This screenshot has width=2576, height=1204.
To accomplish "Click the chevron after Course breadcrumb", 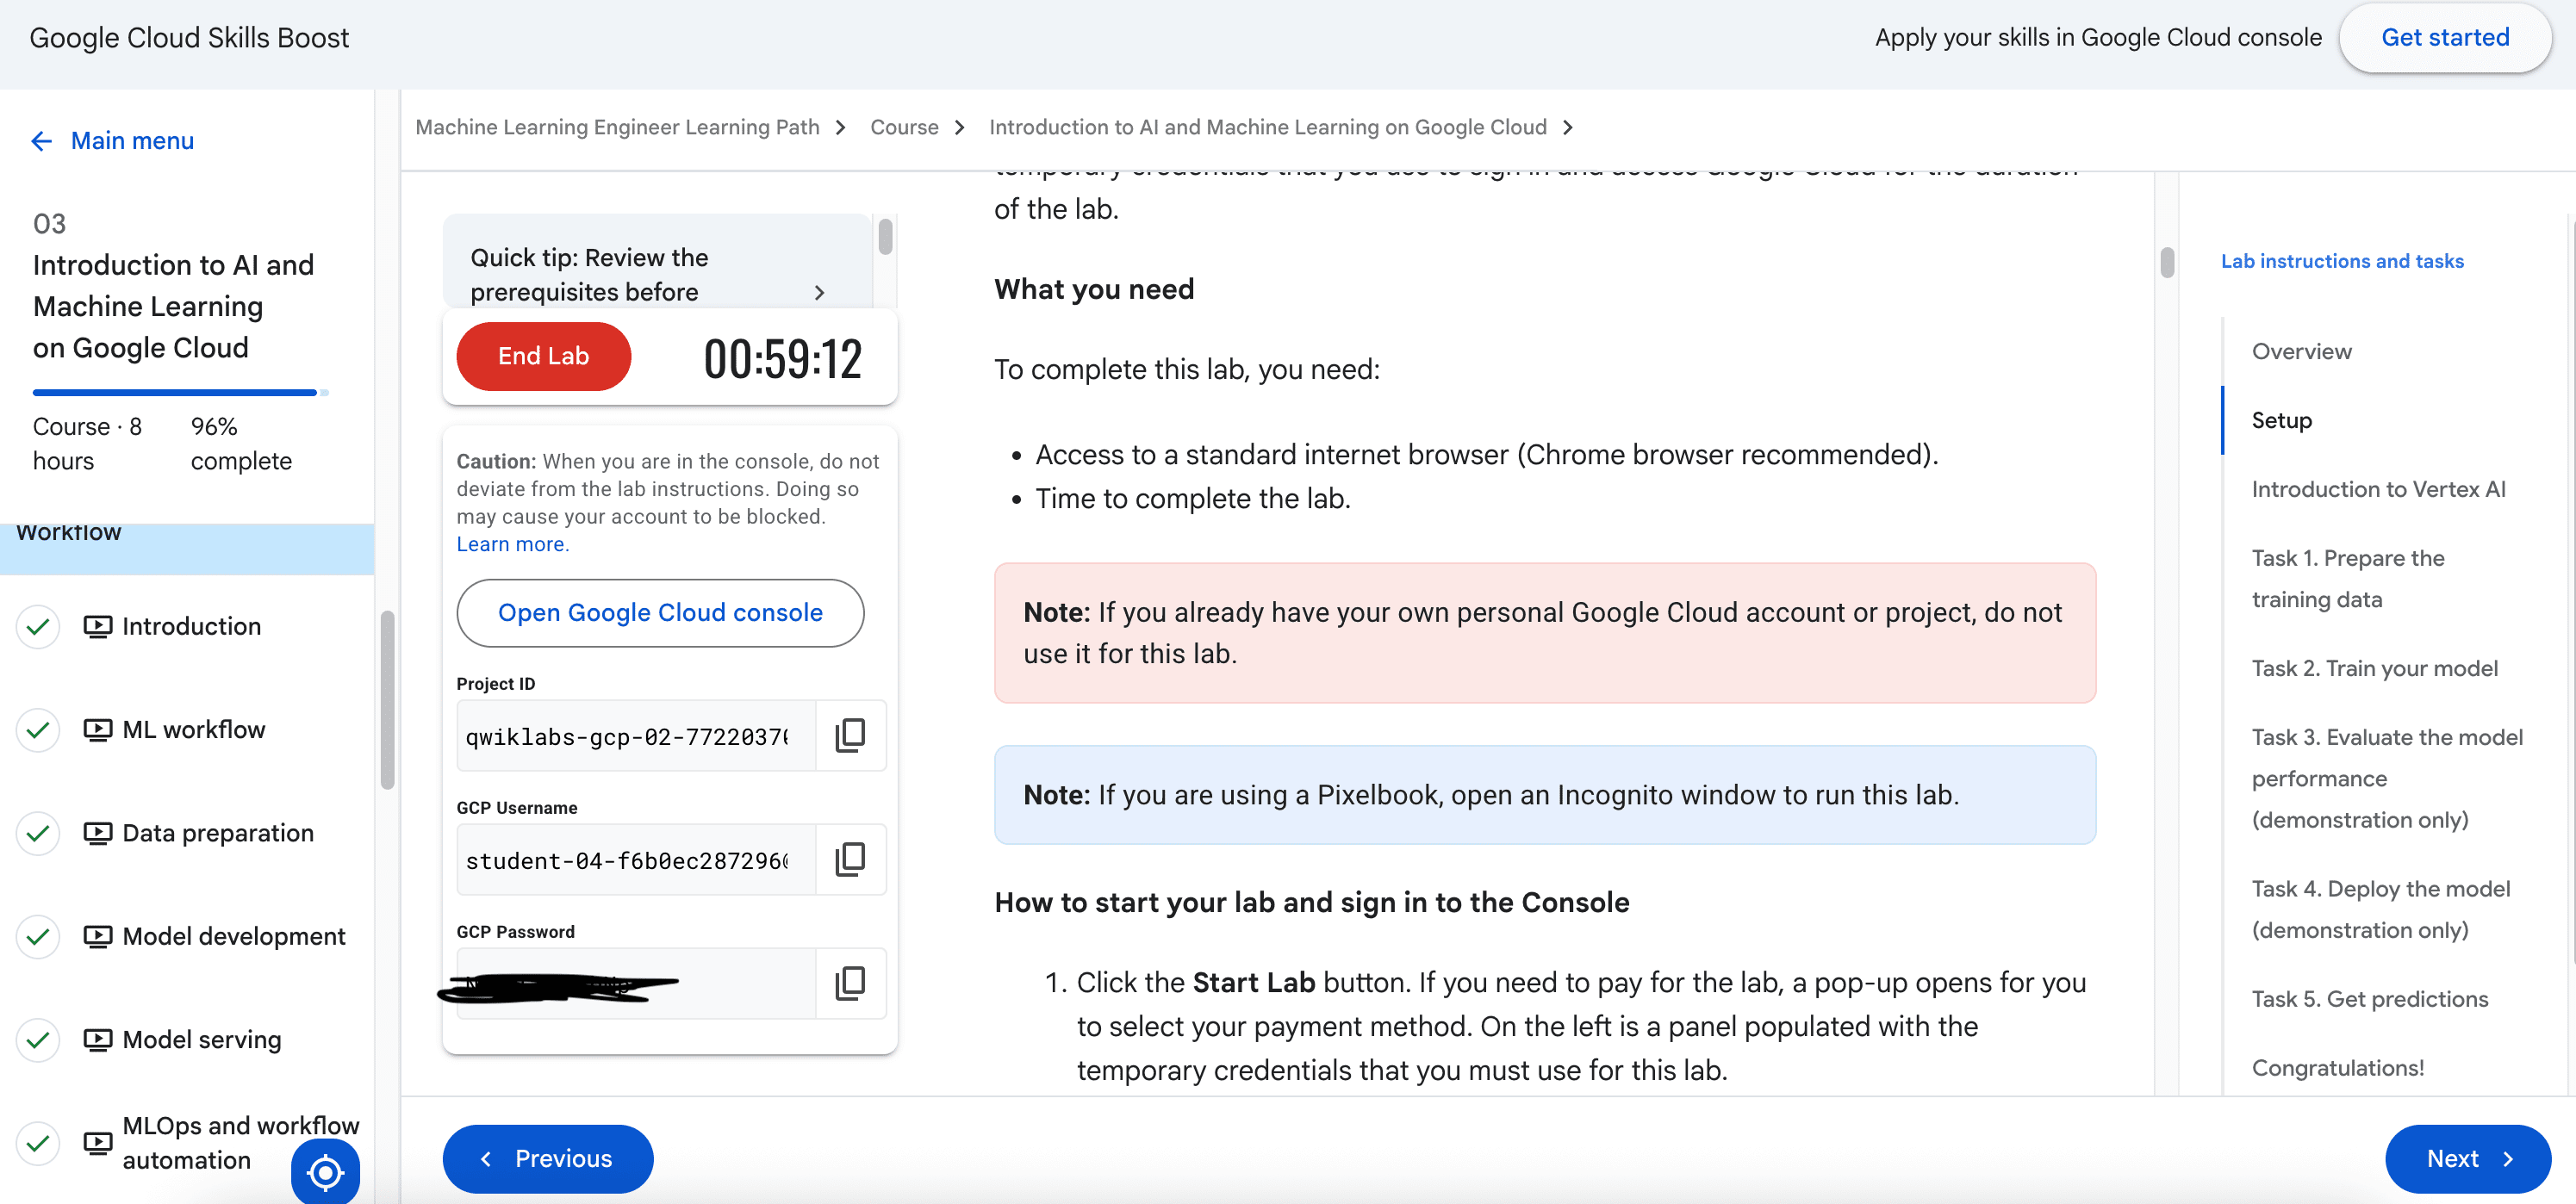I will click(960, 128).
